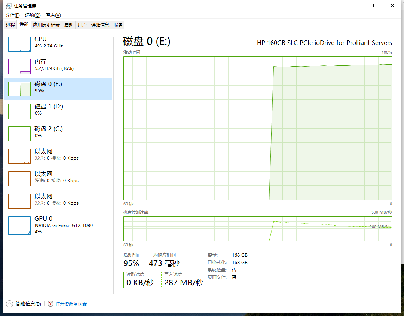Open the 文件(F) menu
This screenshot has height=316, width=404.
(x=12, y=15)
